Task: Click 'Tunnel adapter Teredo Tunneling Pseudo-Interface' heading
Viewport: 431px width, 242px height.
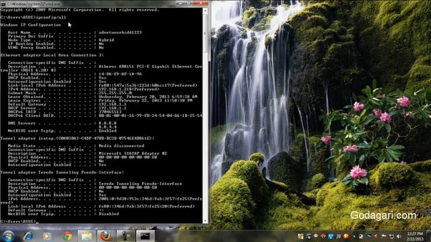Action: click(62, 173)
